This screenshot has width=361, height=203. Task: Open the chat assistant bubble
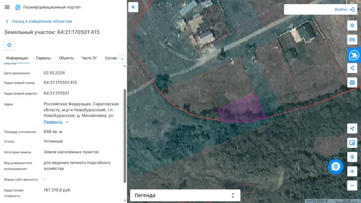click(x=336, y=166)
